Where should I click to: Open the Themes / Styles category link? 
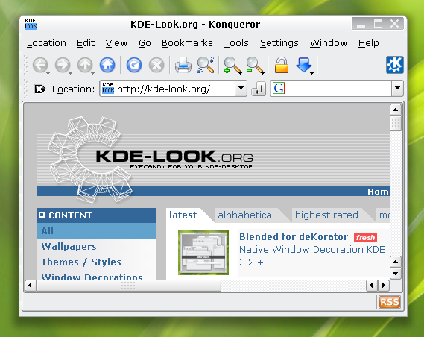pos(81,262)
